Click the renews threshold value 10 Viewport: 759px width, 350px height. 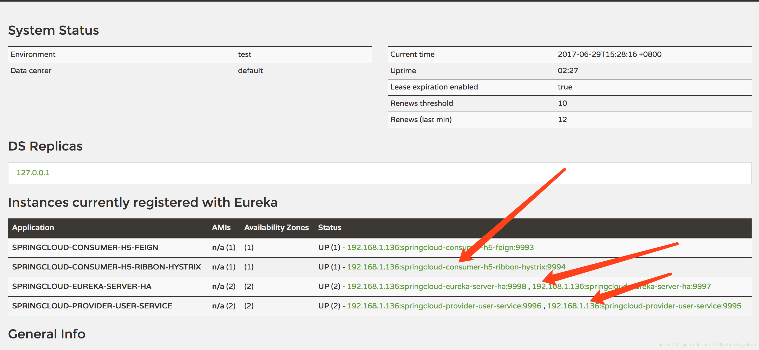[562, 103]
